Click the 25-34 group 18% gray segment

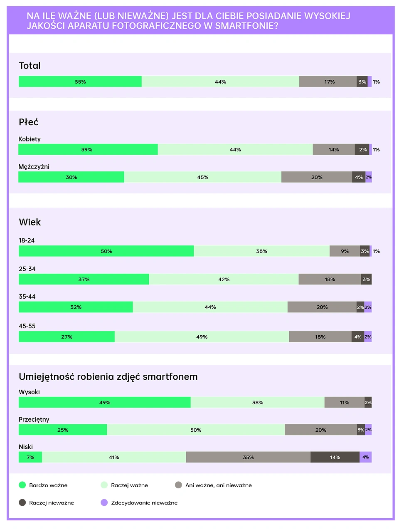tap(330, 279)
